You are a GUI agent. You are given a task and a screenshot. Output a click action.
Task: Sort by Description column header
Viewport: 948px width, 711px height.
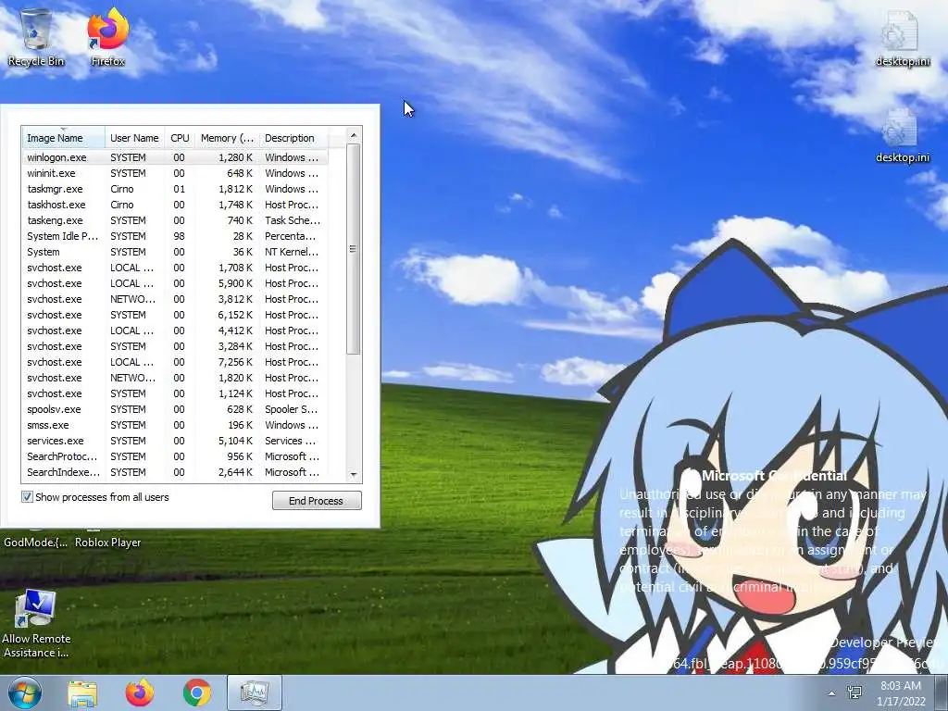(293, 138)
